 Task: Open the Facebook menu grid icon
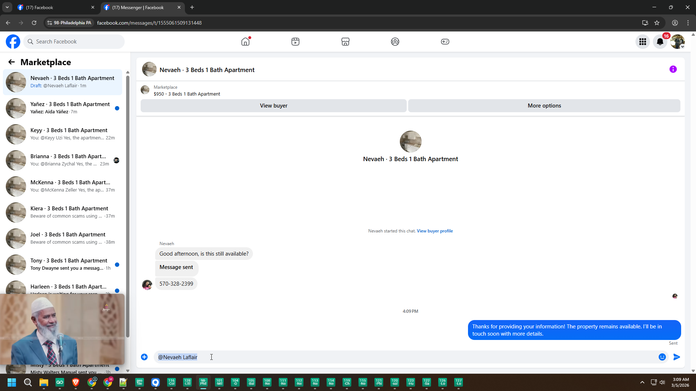[x=643, y=42]
